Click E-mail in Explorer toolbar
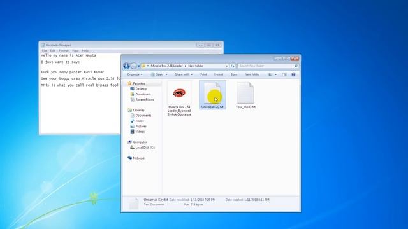 coord(219,74)
